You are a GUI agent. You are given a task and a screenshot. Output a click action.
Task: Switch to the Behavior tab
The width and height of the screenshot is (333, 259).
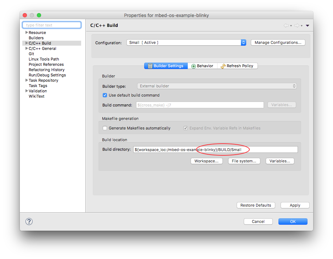pos(202,66)
